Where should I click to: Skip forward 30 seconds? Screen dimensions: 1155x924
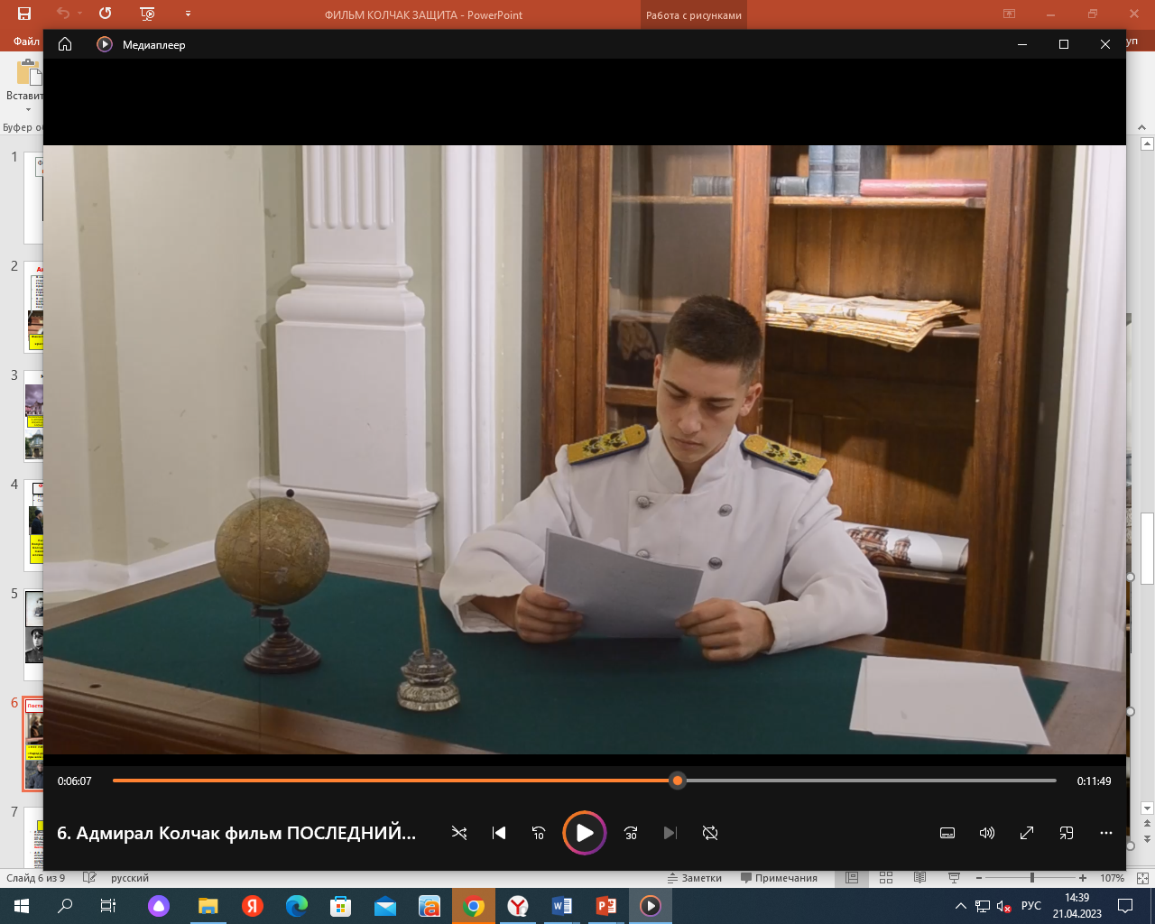click(x=631, y=833)
